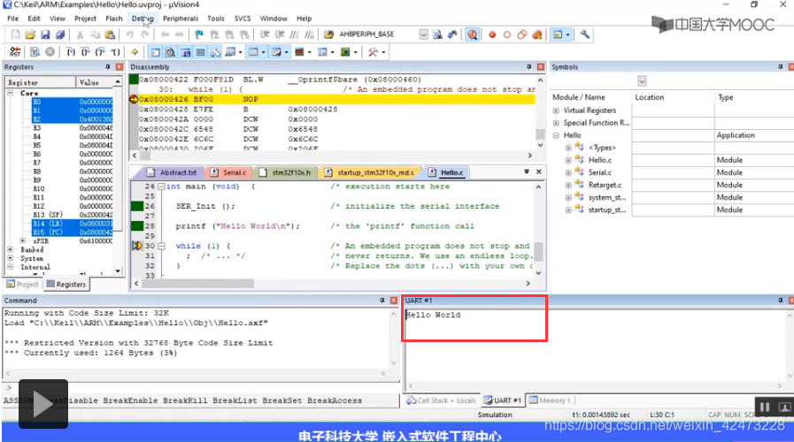
Task: Click the Value column header in Registers
Action: click(95, 82)
